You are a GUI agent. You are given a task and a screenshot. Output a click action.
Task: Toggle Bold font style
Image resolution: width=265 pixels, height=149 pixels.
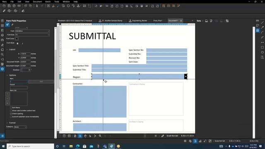17,43
